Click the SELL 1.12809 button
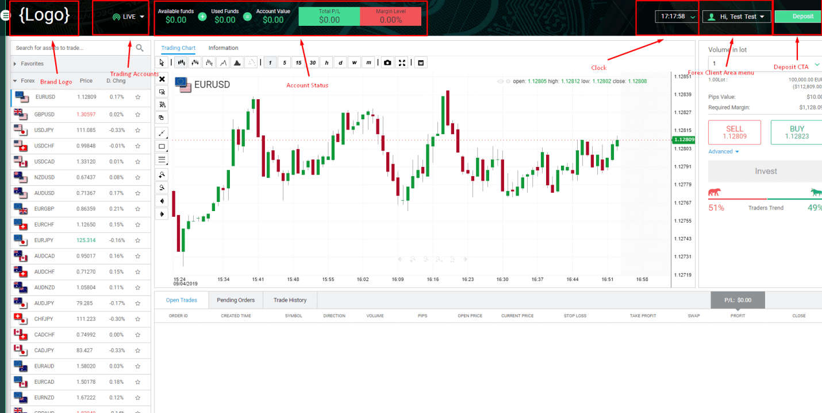The width and height of the screenshot is (822, 413). tap(735, 132)
